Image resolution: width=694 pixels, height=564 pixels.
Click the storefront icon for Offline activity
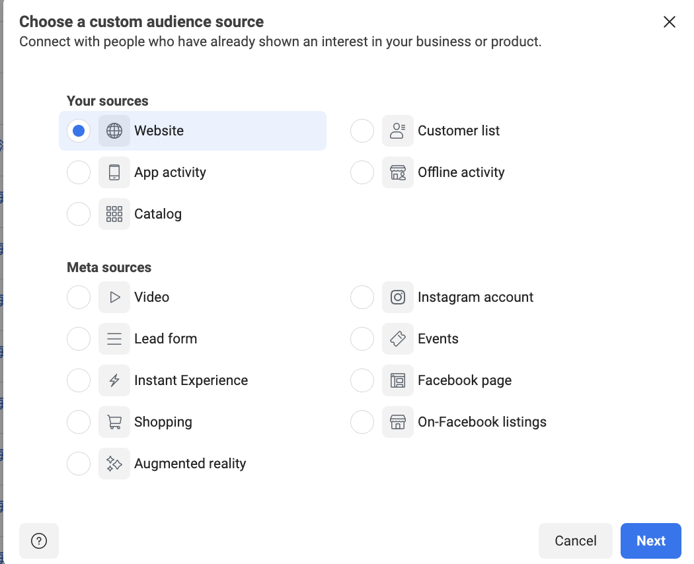398,172
